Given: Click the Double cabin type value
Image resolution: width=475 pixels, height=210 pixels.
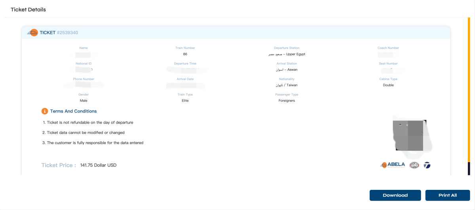Looking at the screenshot, I should click(388, 85).
